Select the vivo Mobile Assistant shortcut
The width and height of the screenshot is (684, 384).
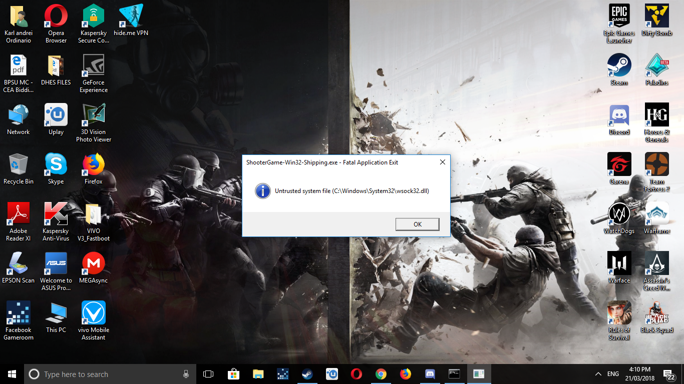[x=94, y=321]
